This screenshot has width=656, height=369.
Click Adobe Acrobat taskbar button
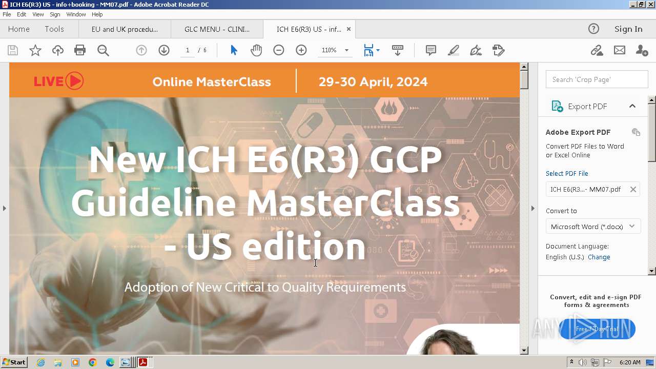click(142, 362)
